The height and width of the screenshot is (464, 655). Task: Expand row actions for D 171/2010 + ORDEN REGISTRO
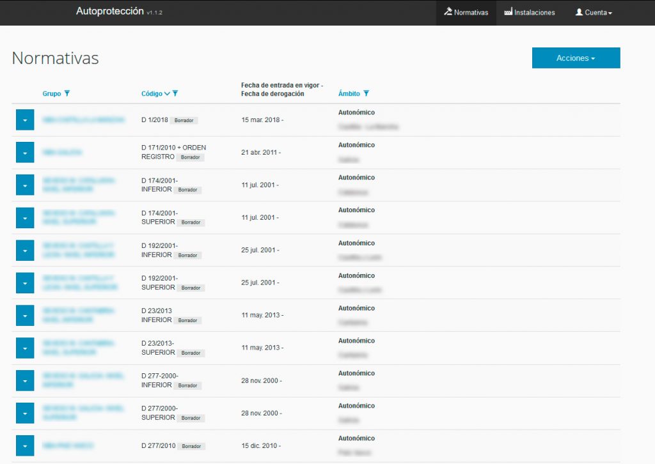[24, 153]
